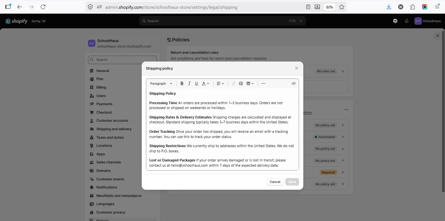Cancel the shipping policy dialog
Viewport: 445px width, 221px height.
pos(275,182)
